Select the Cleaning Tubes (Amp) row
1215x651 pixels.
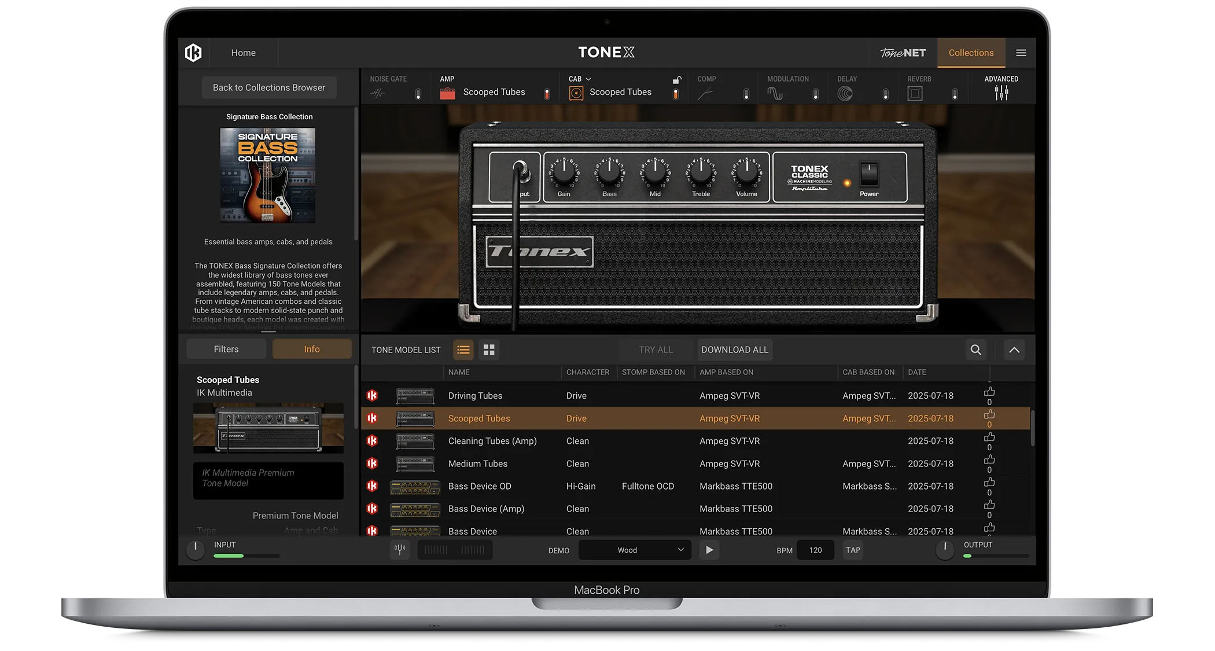[695, 441]
